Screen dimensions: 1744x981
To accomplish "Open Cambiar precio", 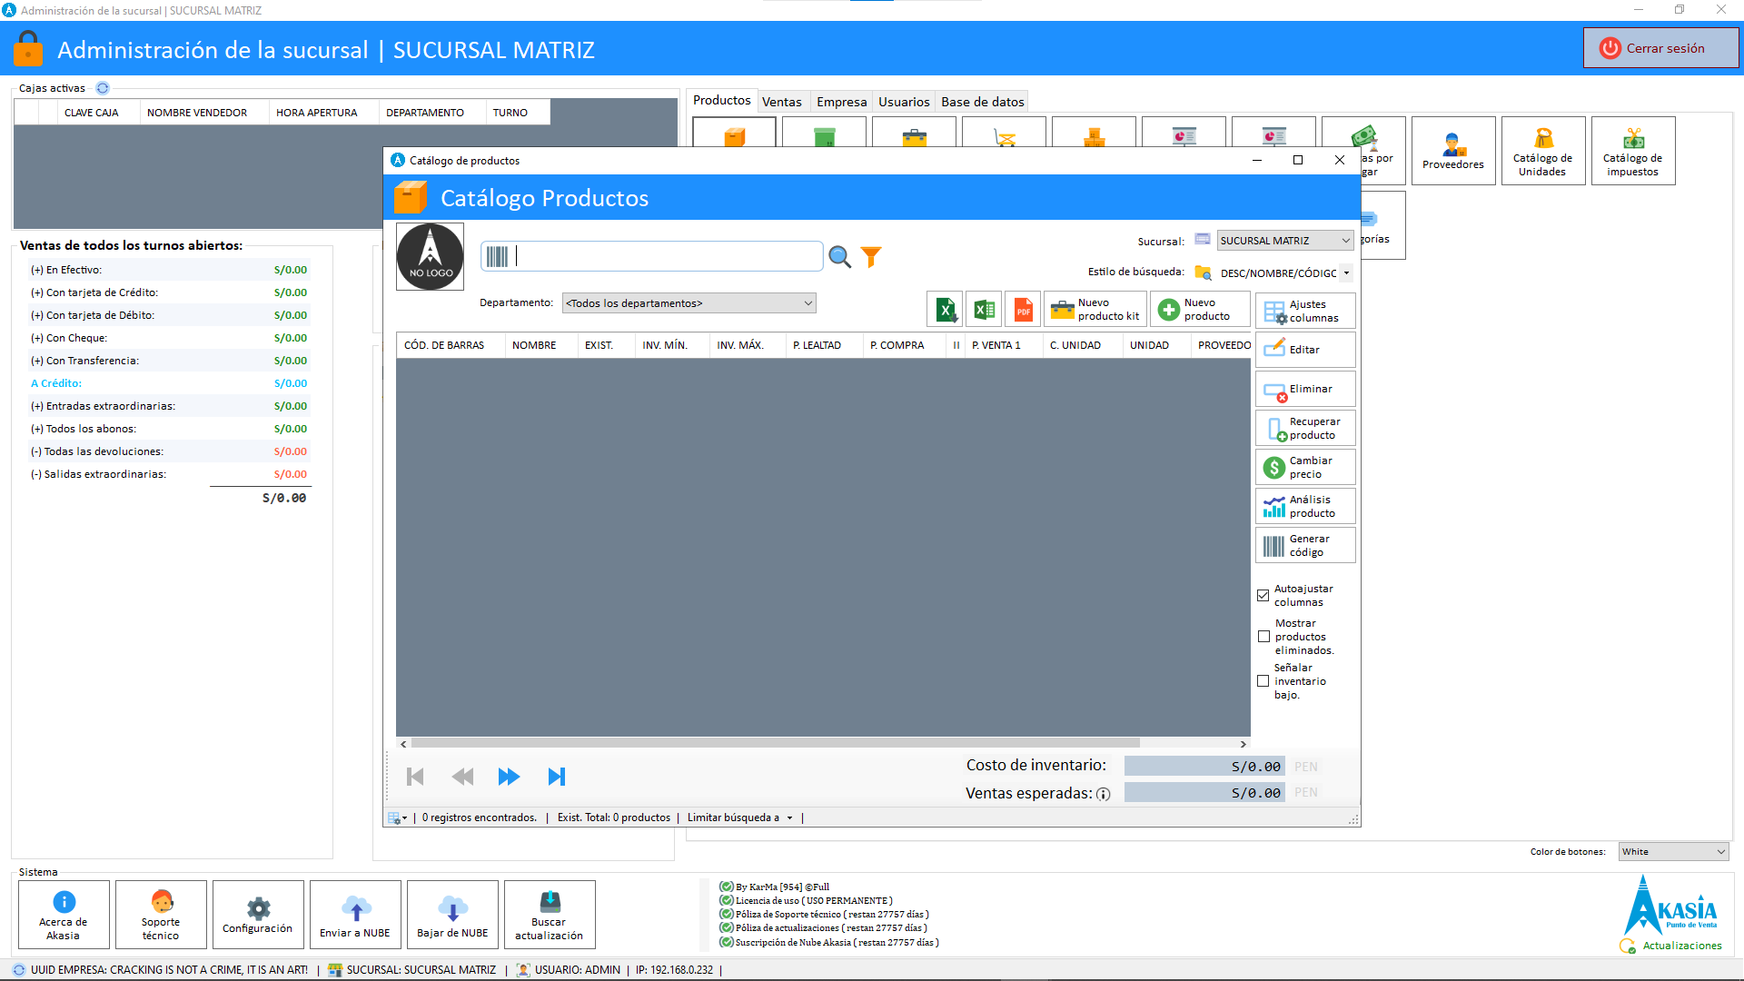I will tap(1305, 467).
